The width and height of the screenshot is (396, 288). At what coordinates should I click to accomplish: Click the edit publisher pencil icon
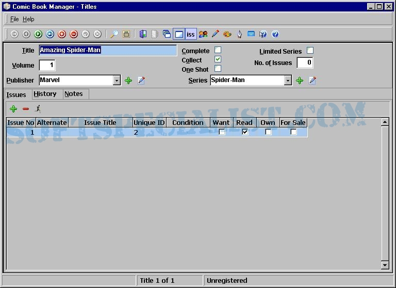click(x=141, y=81)
